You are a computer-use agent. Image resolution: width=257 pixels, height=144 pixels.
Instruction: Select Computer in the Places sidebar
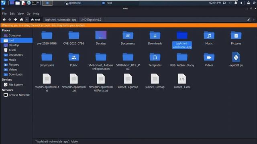click(16, 36)
